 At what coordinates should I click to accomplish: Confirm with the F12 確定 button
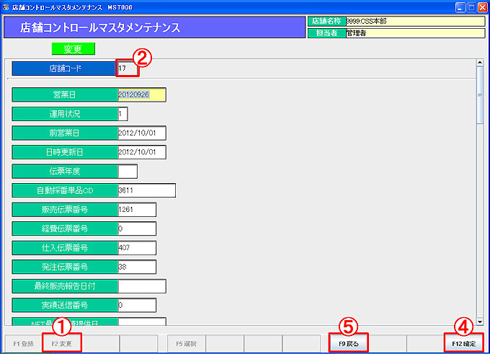(464, 344)
